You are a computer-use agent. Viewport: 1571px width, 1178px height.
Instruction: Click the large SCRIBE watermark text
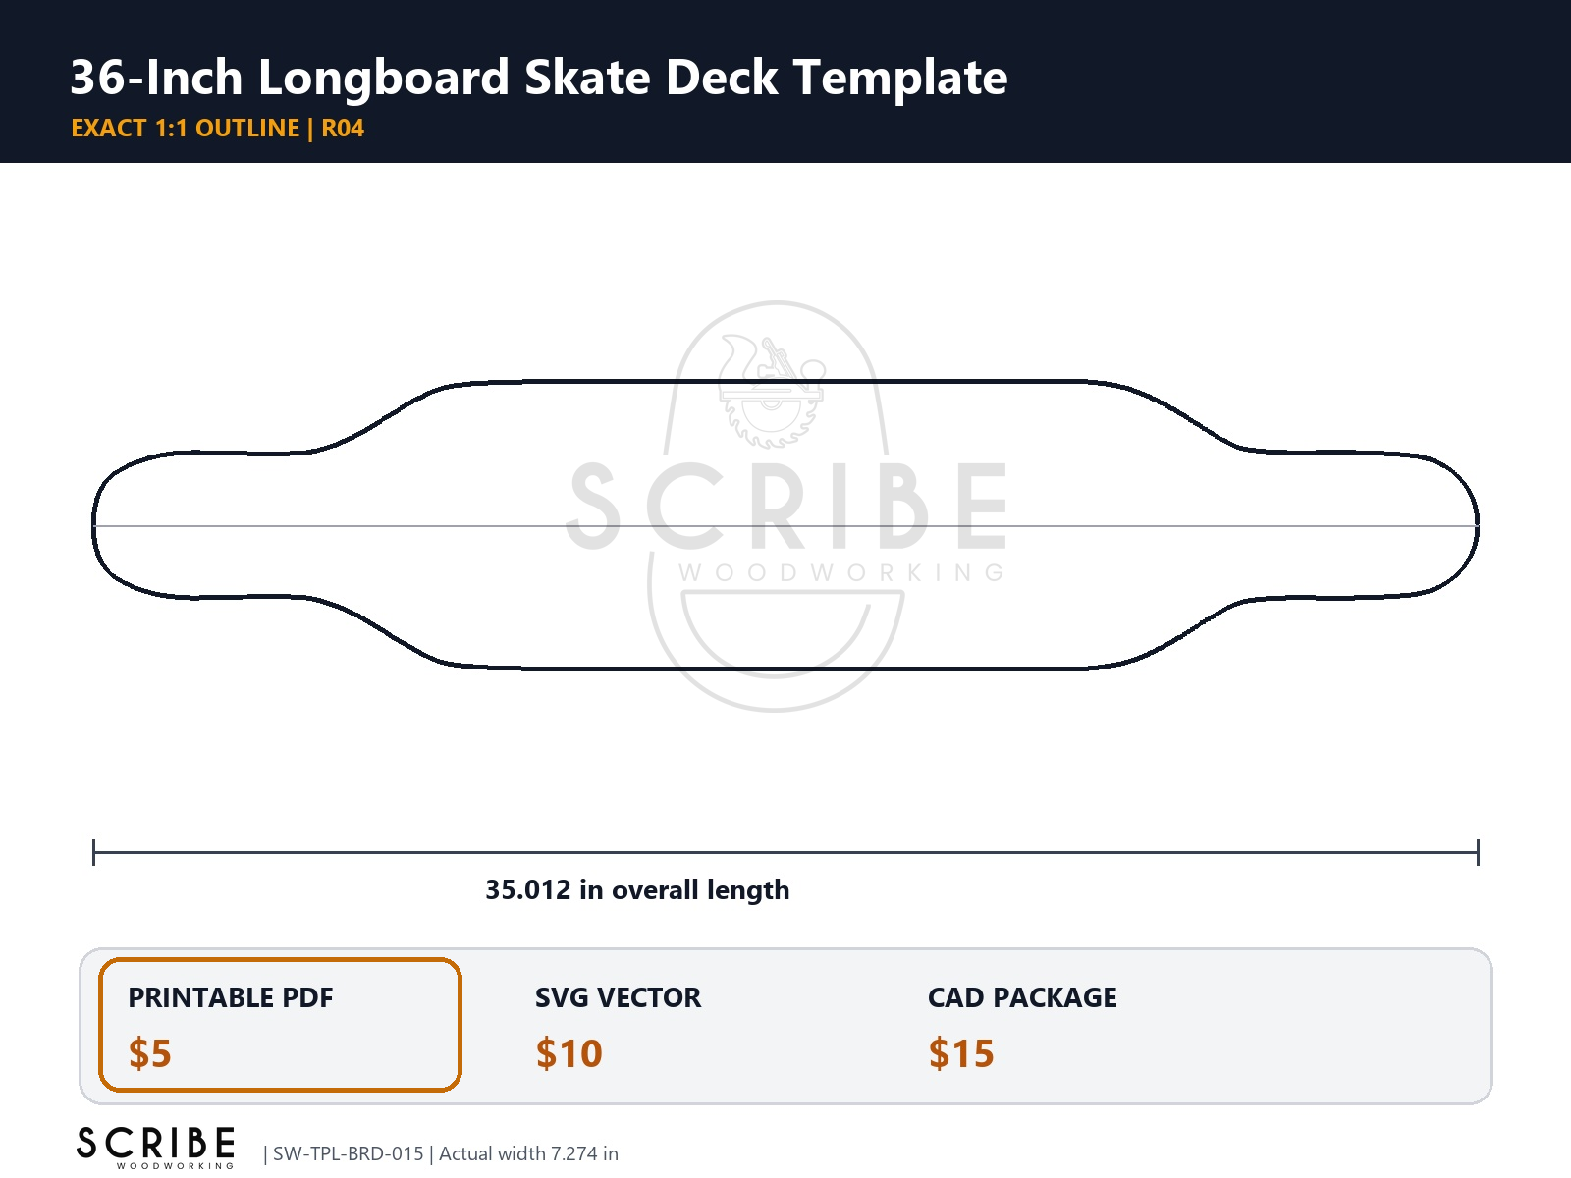point(787,507)
